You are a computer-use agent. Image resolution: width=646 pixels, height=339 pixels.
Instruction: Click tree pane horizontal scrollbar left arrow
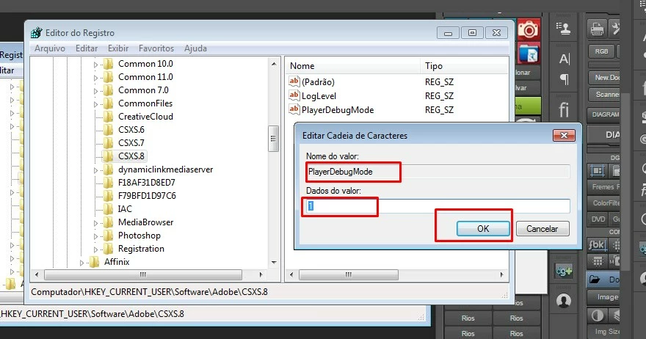(37, 274)
